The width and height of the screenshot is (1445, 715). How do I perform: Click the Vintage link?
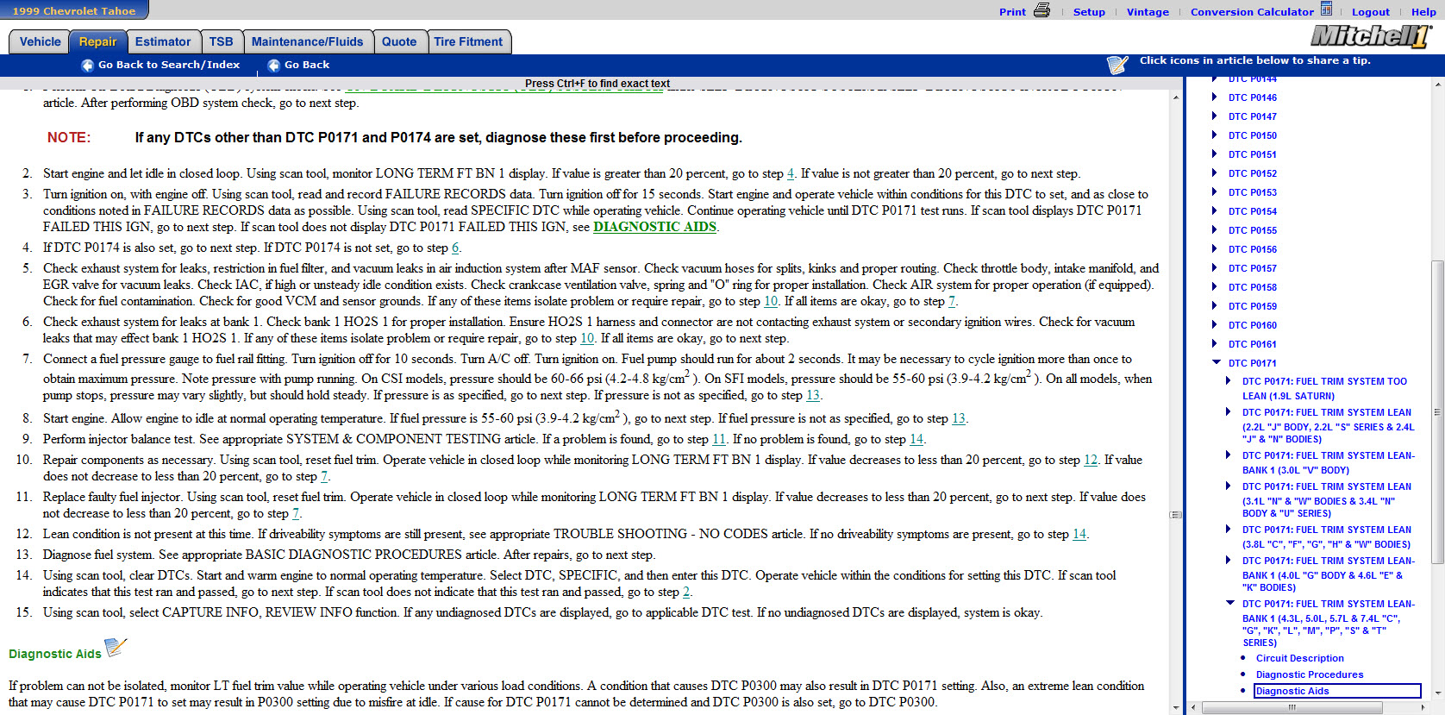[1148, 12]
